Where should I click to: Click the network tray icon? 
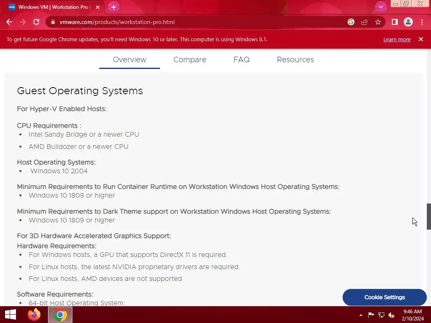[x=381, y=315]
